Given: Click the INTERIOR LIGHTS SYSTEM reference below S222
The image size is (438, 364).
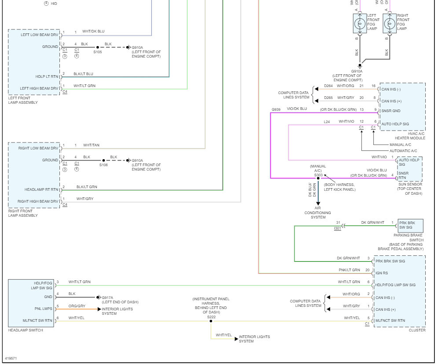Looking at the screenshot, I should pyautogui.click(x=254, y=339).
